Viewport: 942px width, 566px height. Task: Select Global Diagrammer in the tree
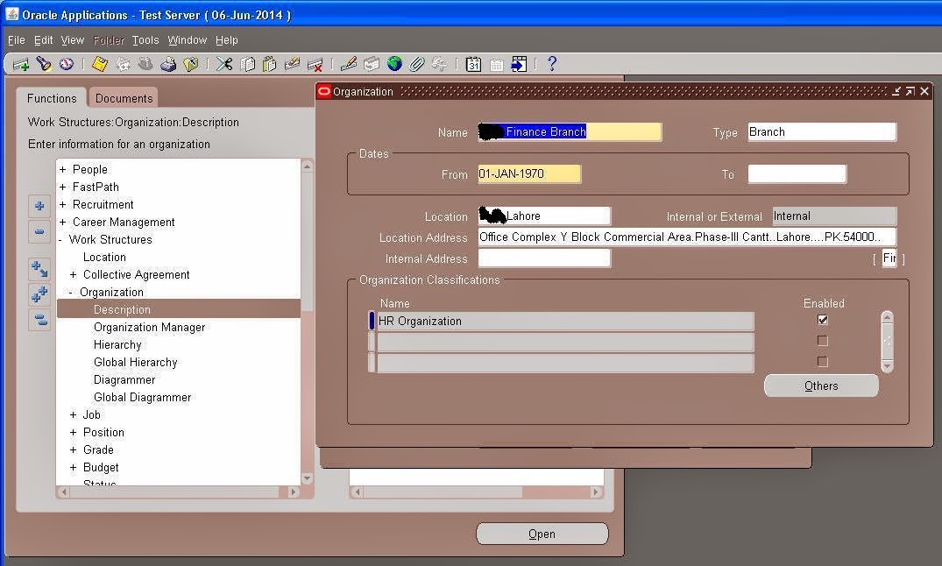click(x=142, y=397)
